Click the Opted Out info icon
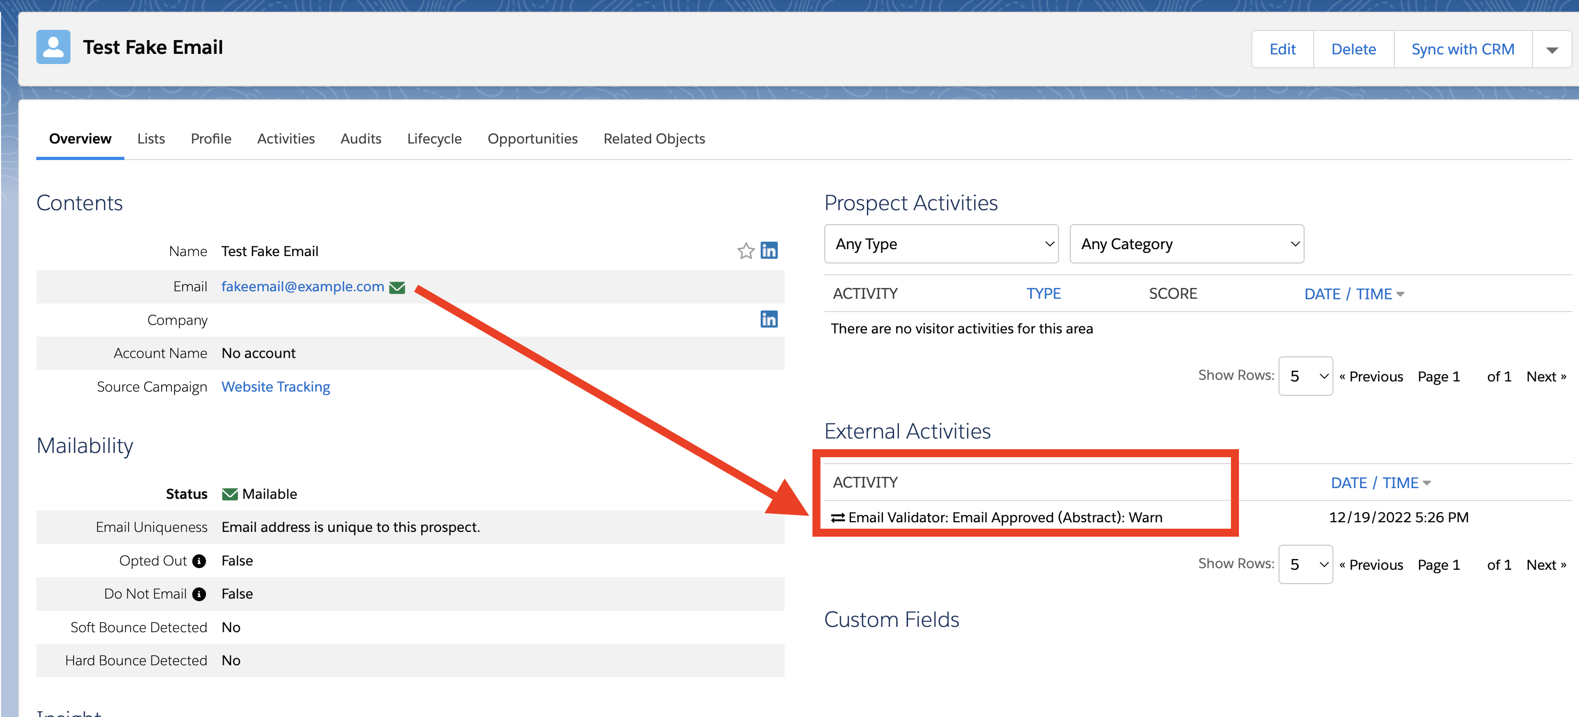Viewport: 1579px width, 717px height. [x=199, y=561]
